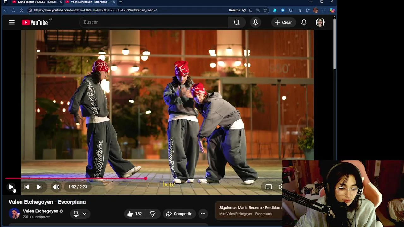Open Siguiente: Maria Becerra next-up panel
Image resolution: width=404 pixels, height=227 pixels.
249,210
